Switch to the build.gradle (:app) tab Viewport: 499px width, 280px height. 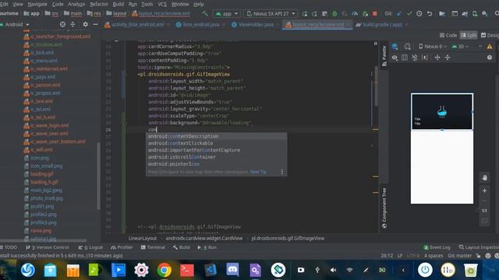(x=382, y=24)
